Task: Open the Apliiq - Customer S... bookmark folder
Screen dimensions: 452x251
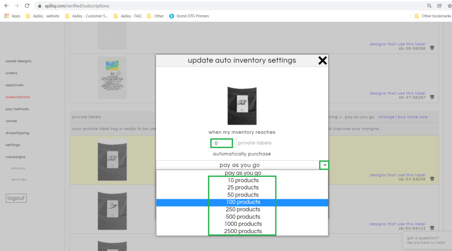Action: point(87,16)
